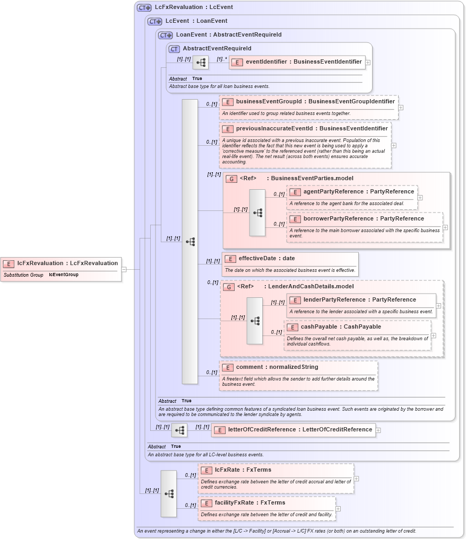Select the G icon of BusinessEventParties.model reference
The width and height of the screenshot is (466, 539).
coord(230,179)
